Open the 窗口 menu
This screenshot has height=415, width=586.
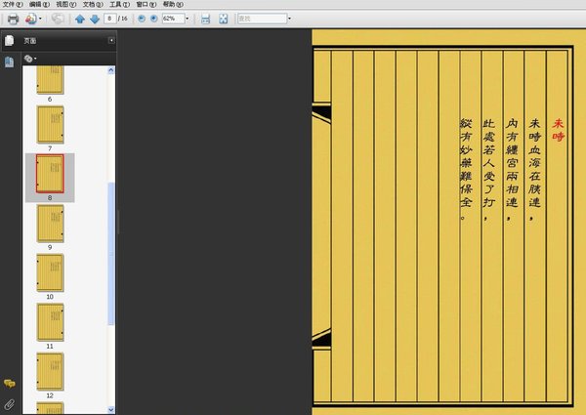pos(146,4)
